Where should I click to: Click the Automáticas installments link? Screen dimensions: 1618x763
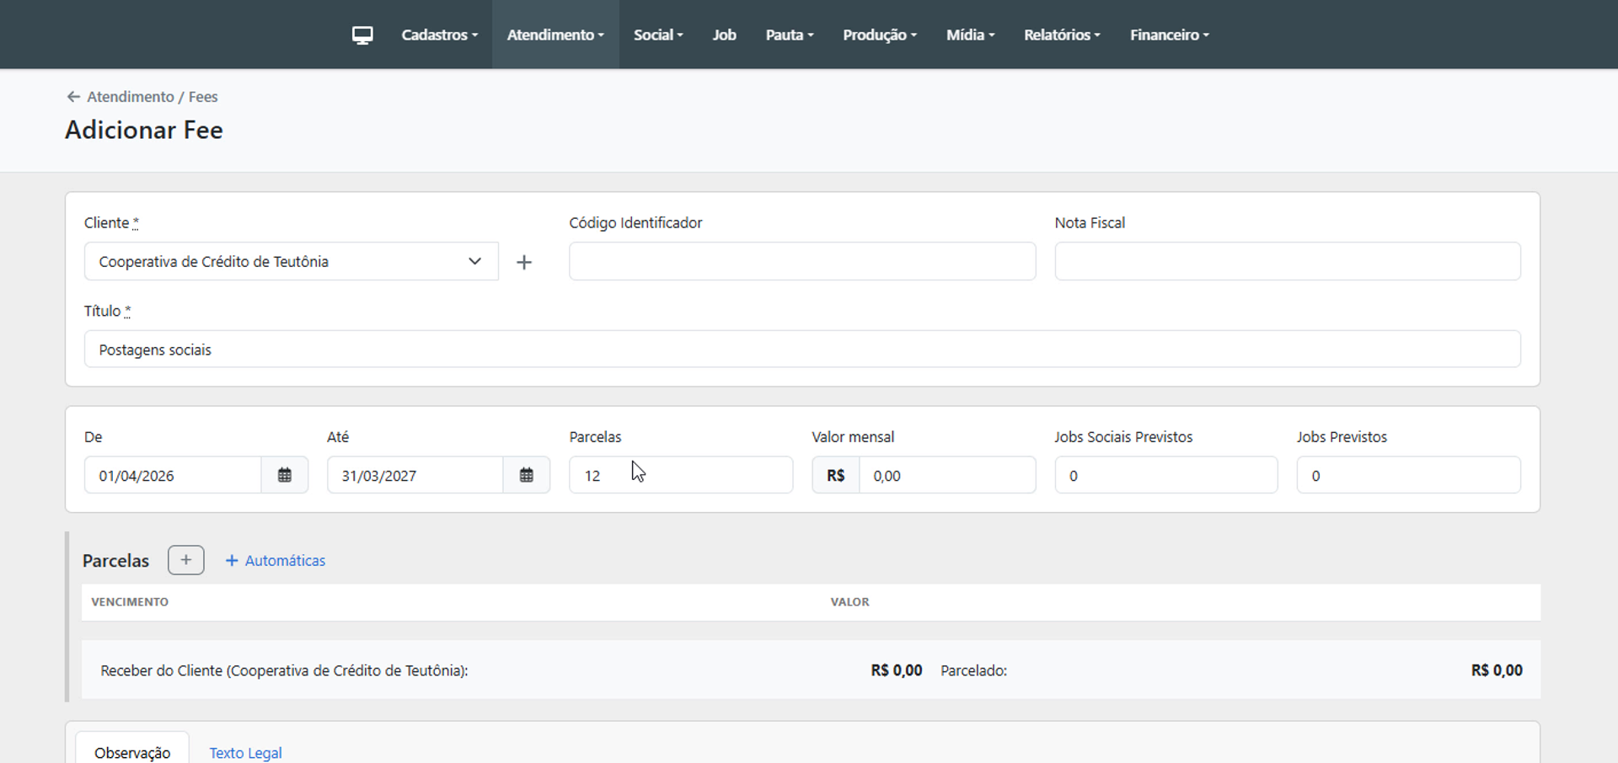coord(276,561)
